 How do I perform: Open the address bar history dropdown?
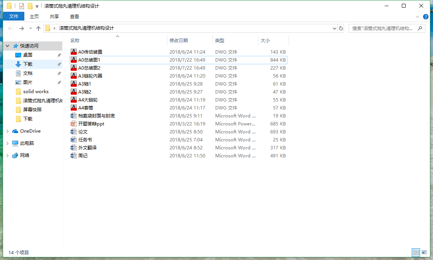pos(335,28)
